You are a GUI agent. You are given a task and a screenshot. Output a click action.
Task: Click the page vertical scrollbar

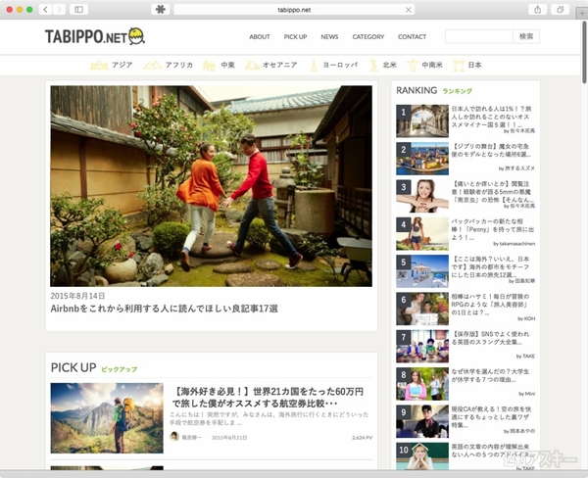tap(584, 52)
